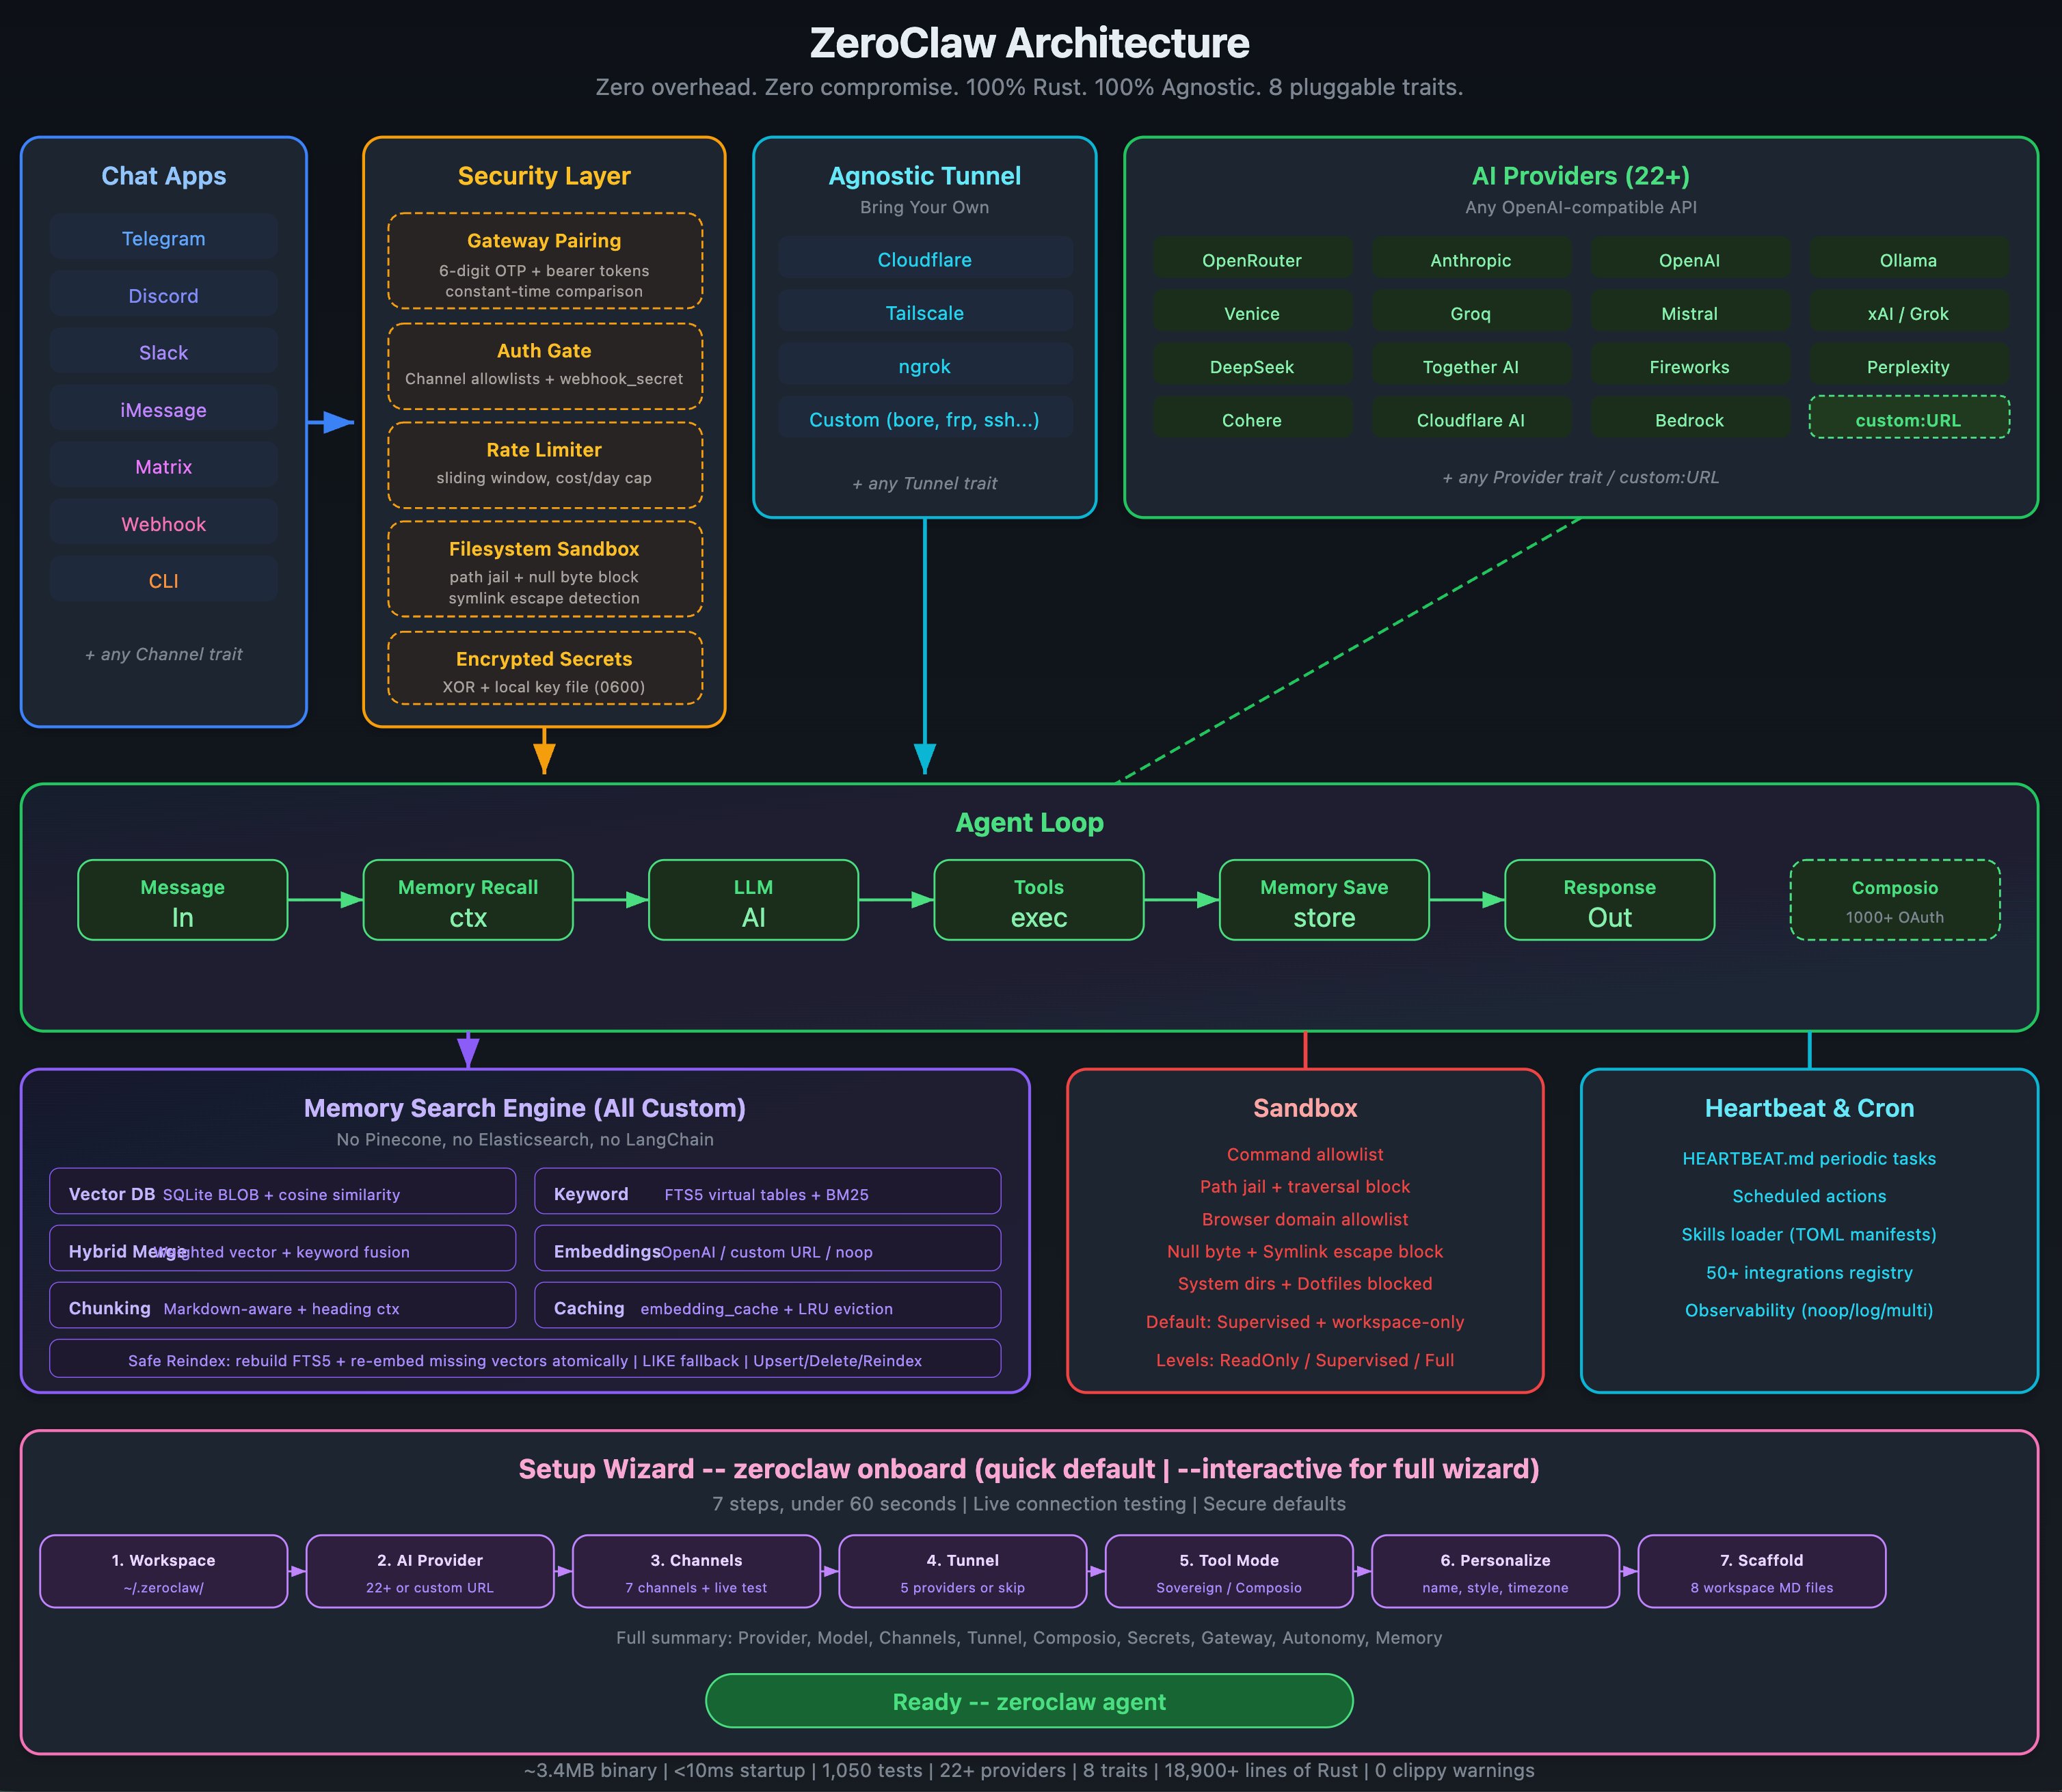
Task: Click the Vector DB SQLite BLOB row
Action: click(x=282, y=1193)
